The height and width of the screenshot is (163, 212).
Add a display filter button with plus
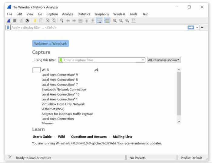coord(202,28)
